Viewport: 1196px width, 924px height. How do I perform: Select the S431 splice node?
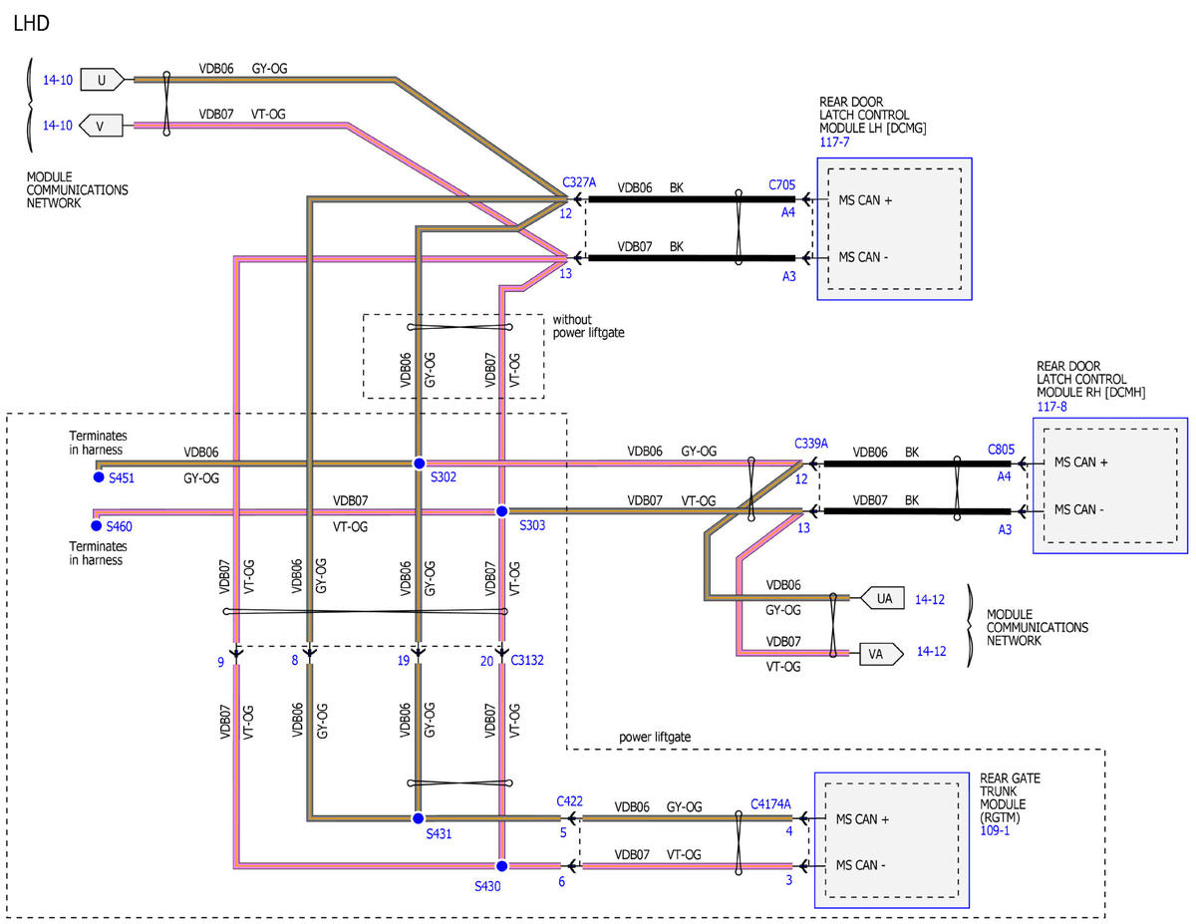tap(420, 818)
